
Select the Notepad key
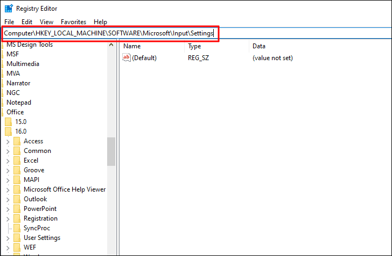click(19, 103)
